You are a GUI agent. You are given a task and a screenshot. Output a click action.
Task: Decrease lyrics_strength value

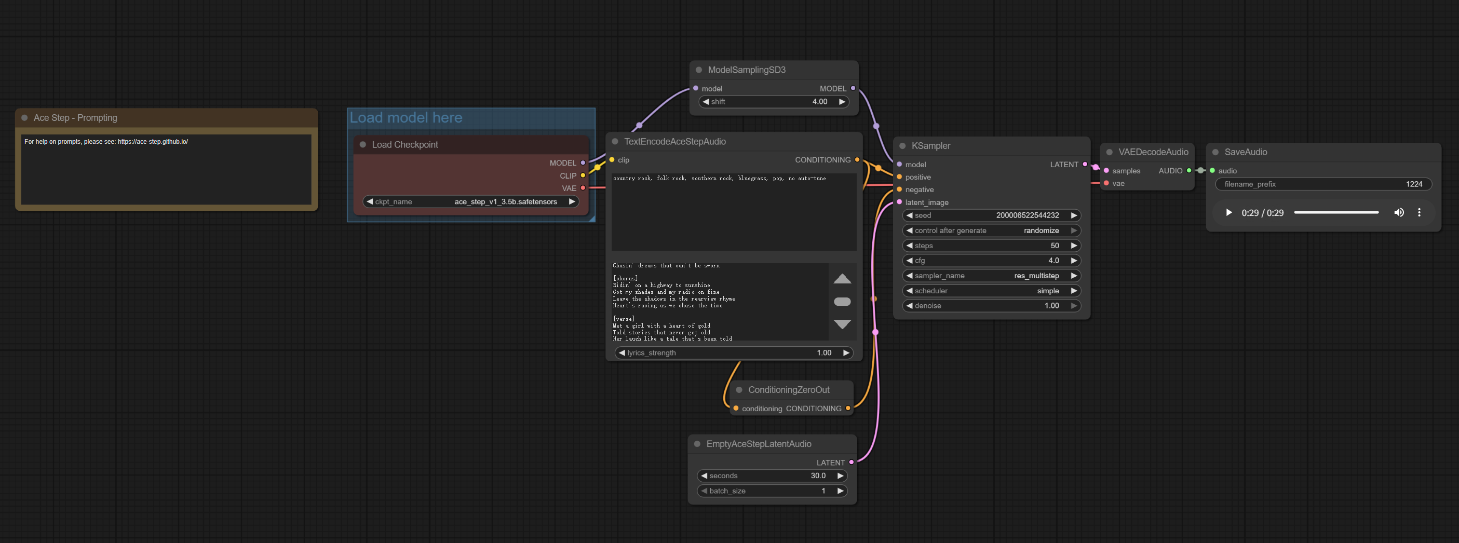click(x=622, y=353)
